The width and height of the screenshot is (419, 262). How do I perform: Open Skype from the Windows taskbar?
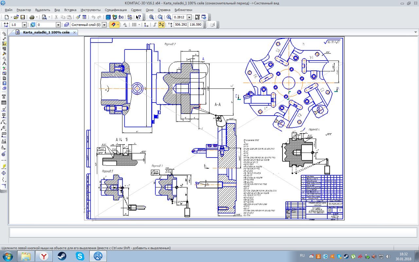click(x=80, y=256)
